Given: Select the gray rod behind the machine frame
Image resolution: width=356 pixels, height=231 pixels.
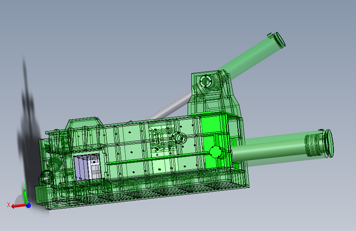Looking at the screenshot, I should click(170, 106).
